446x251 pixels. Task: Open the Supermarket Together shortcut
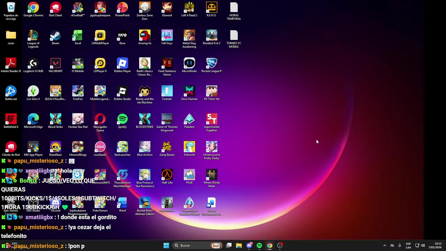coord(212,123)
